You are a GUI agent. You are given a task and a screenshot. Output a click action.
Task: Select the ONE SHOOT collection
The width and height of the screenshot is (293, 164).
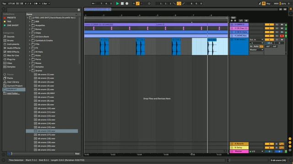(x=13, y=26)
